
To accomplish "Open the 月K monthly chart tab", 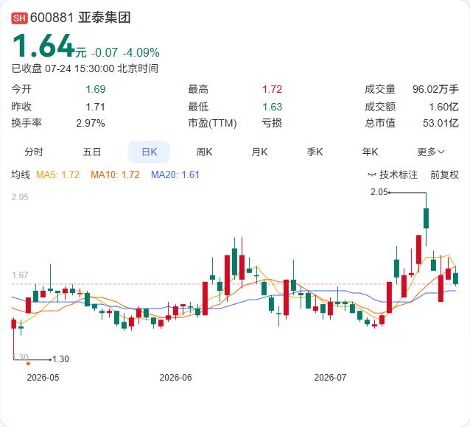I will pyautogui.click(x=259, y=152).
